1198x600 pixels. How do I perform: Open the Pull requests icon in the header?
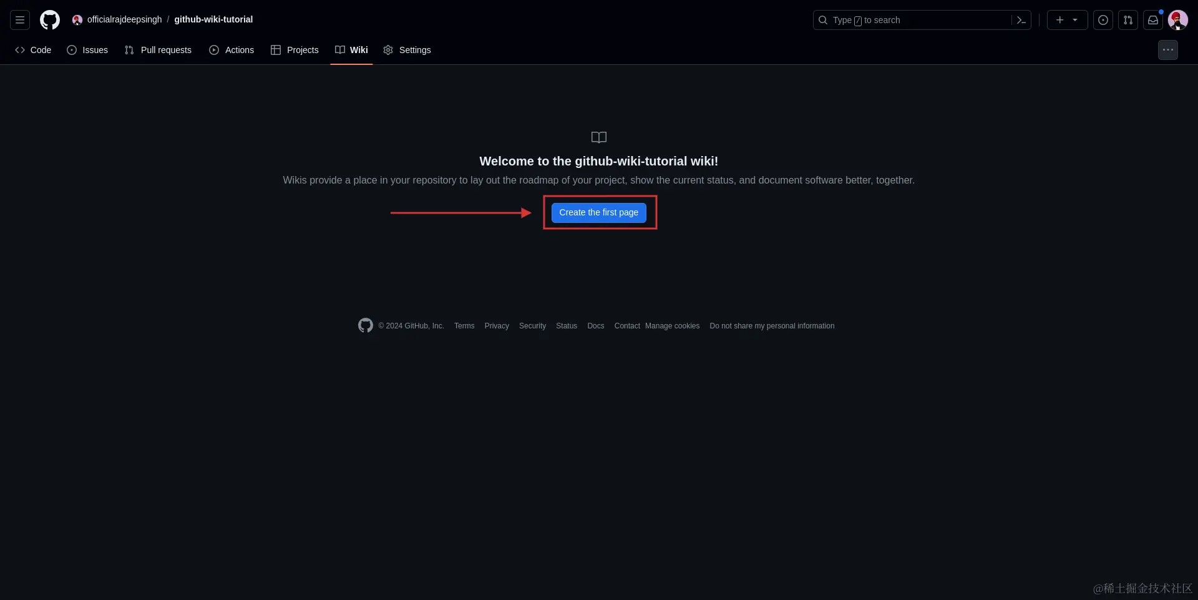pos(1128,20)
